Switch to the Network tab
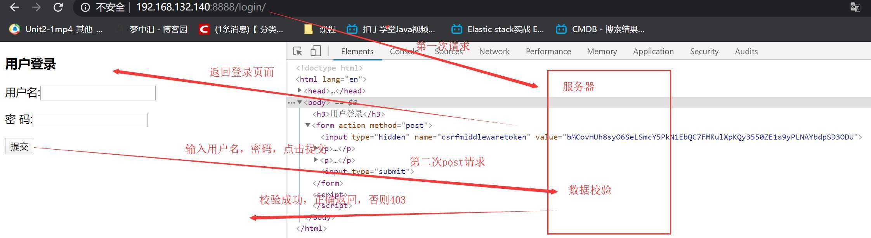The image size is (871, 238). [x=494, y=51]
